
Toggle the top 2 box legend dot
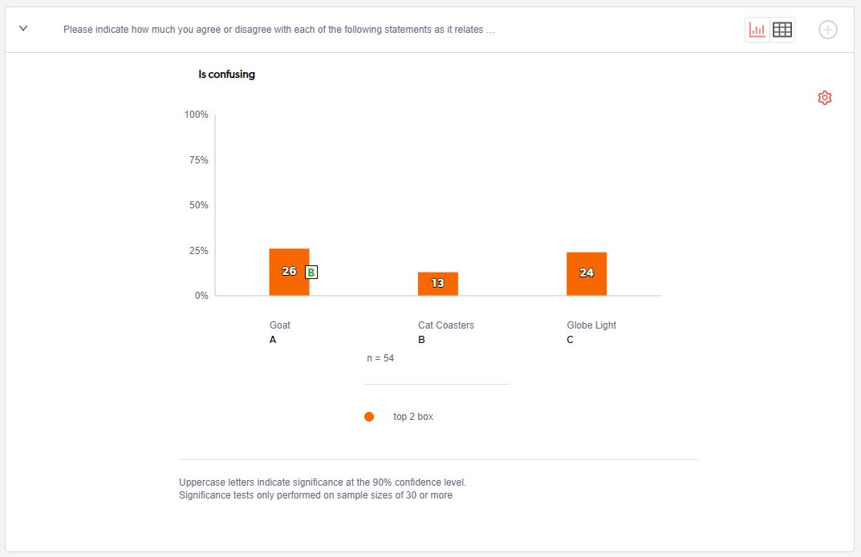pos(369,417)
